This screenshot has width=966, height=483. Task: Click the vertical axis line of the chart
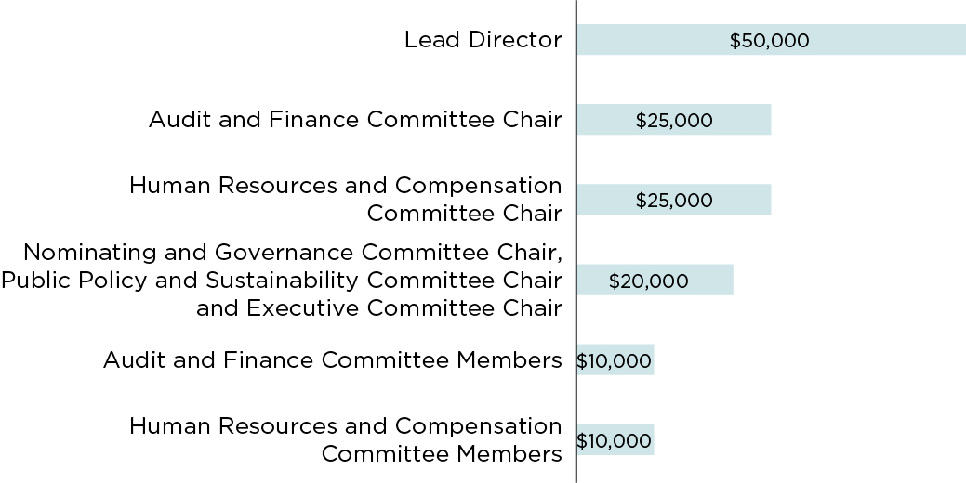point(576,240)
